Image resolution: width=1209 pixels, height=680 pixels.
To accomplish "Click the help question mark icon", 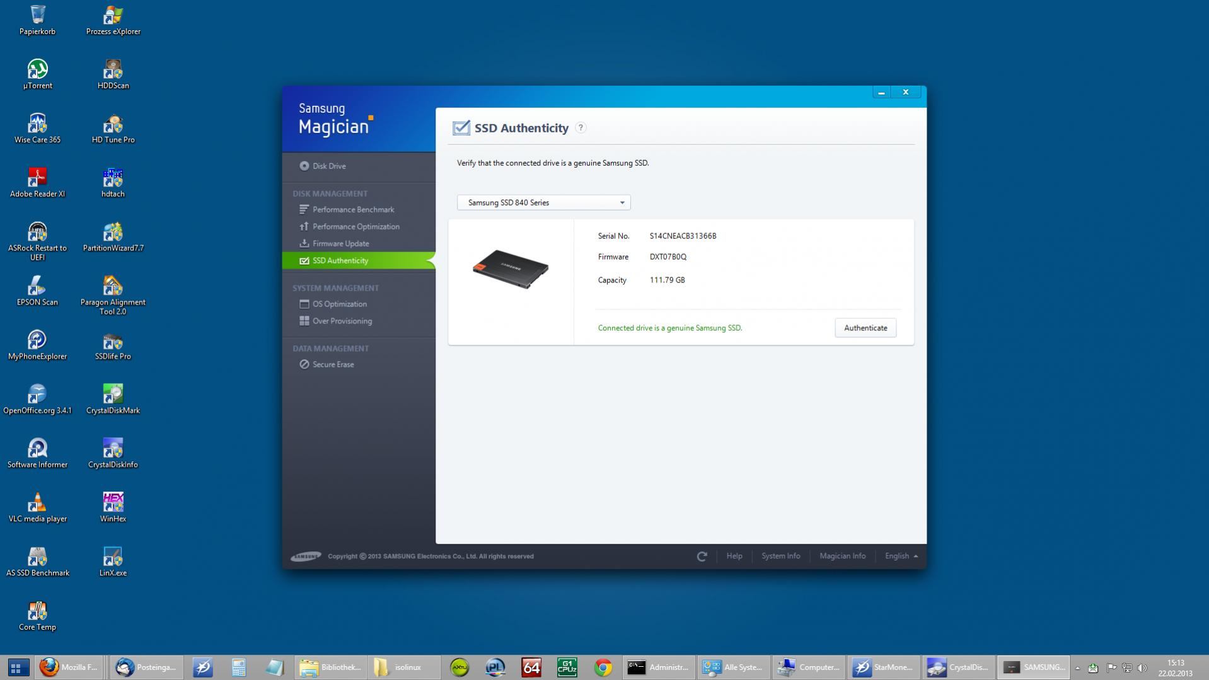I will point(581,127).
